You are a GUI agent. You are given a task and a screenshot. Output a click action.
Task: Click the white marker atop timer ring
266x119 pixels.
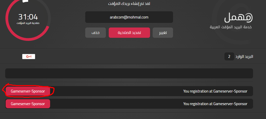[x=25, y=1]
